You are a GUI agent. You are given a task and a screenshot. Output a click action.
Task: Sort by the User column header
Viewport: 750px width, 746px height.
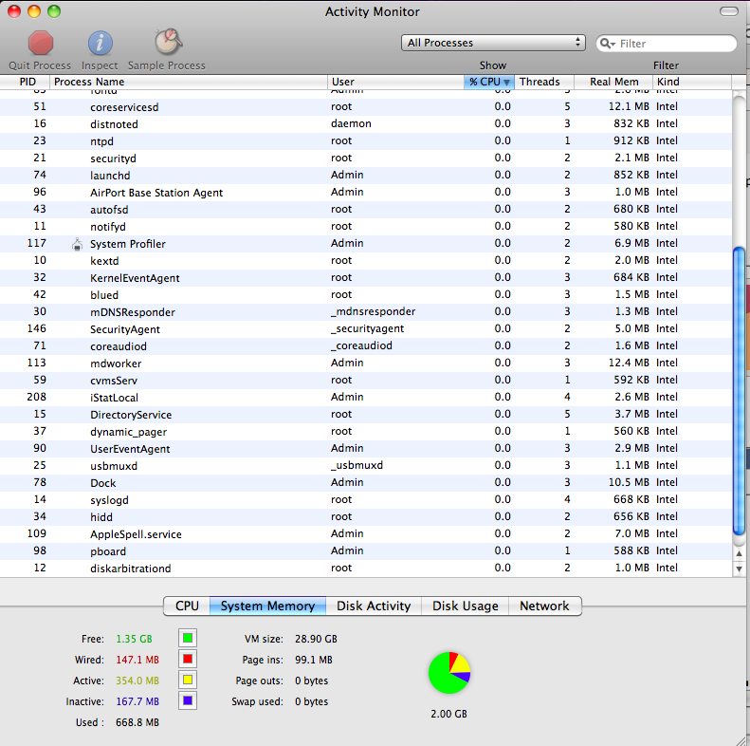[x=395, y=82]
